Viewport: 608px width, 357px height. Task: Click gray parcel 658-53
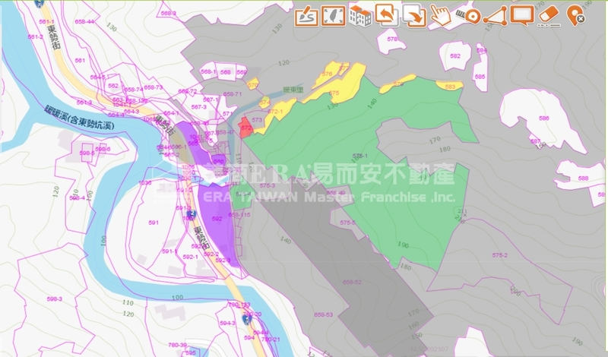323,314
